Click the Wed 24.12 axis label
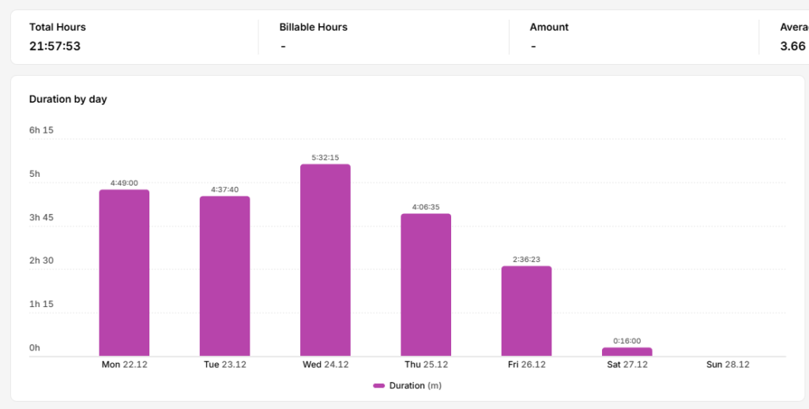The image size is (809, 409). (325, 365)
